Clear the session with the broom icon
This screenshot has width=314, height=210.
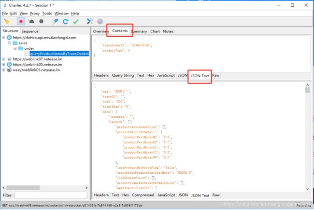point(7,21)
